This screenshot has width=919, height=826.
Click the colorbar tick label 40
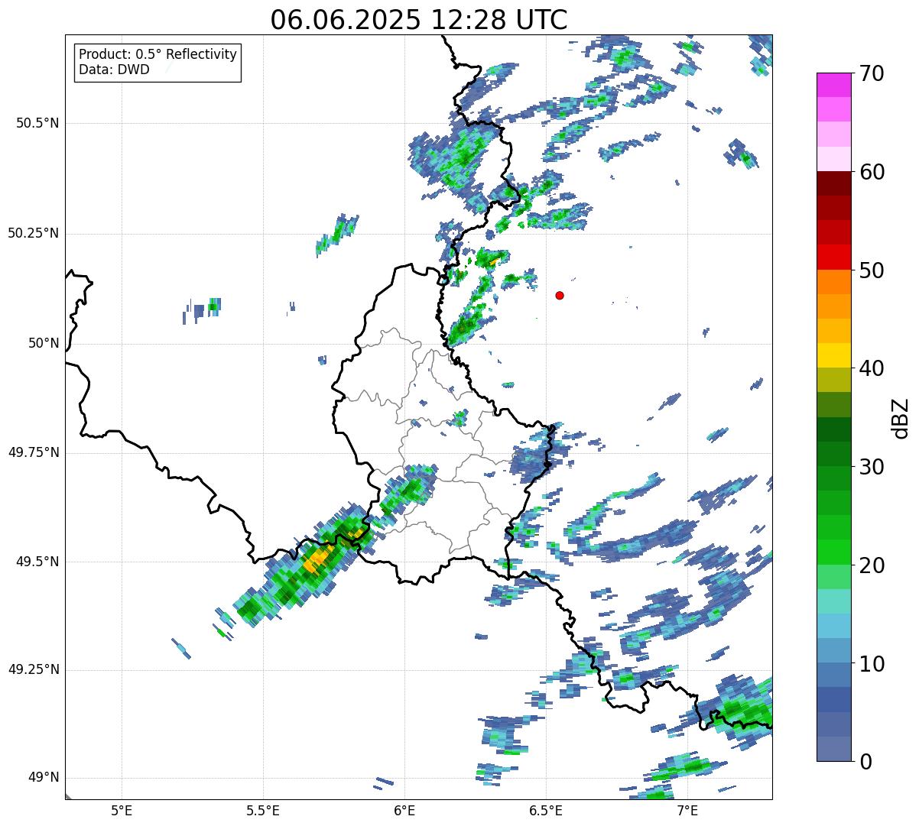click(x=872, y=368)
